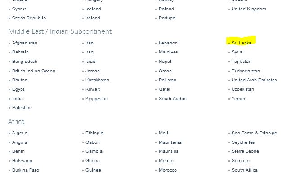Click the Ethiopia link
The image size is (291, 177).
coord(94,133)
